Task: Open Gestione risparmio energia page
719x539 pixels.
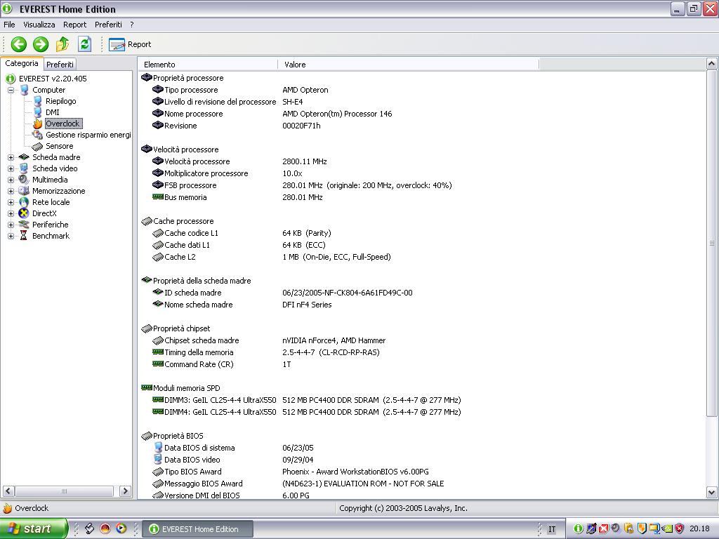Action: (88, 135)
